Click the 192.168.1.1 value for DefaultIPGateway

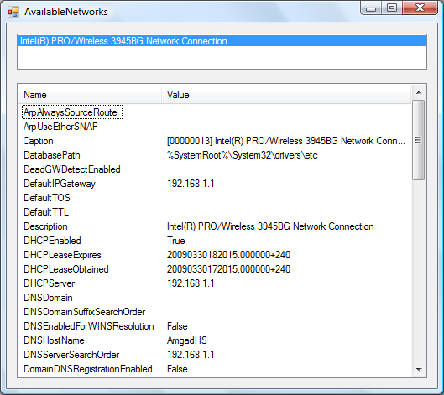click(x=191, y=184)
